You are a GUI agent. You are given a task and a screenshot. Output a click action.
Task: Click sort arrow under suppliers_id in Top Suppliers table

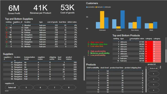click(x=14, y=23)
